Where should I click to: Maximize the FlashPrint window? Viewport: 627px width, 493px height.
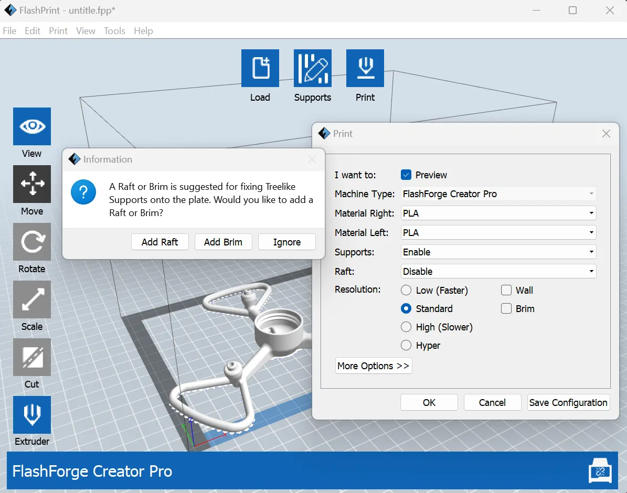572,10
